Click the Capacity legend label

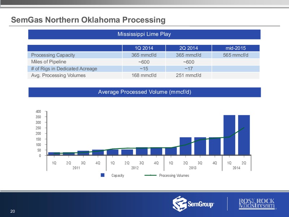[118, 175]
